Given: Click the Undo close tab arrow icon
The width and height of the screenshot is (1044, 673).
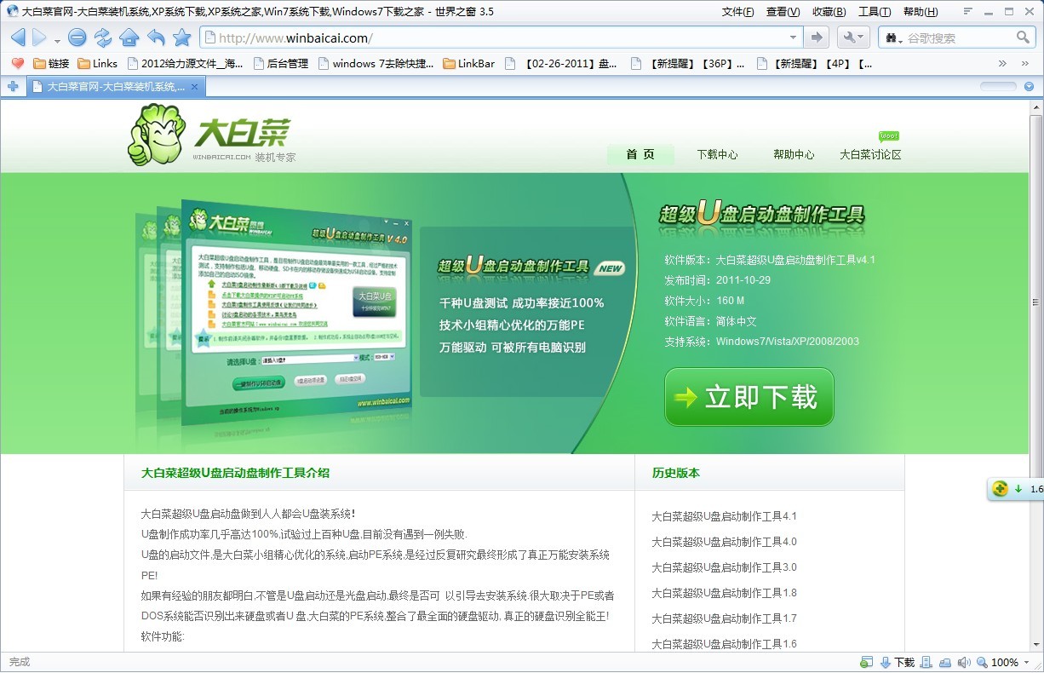Looking at the screenshot, I should tap(155, 37).
